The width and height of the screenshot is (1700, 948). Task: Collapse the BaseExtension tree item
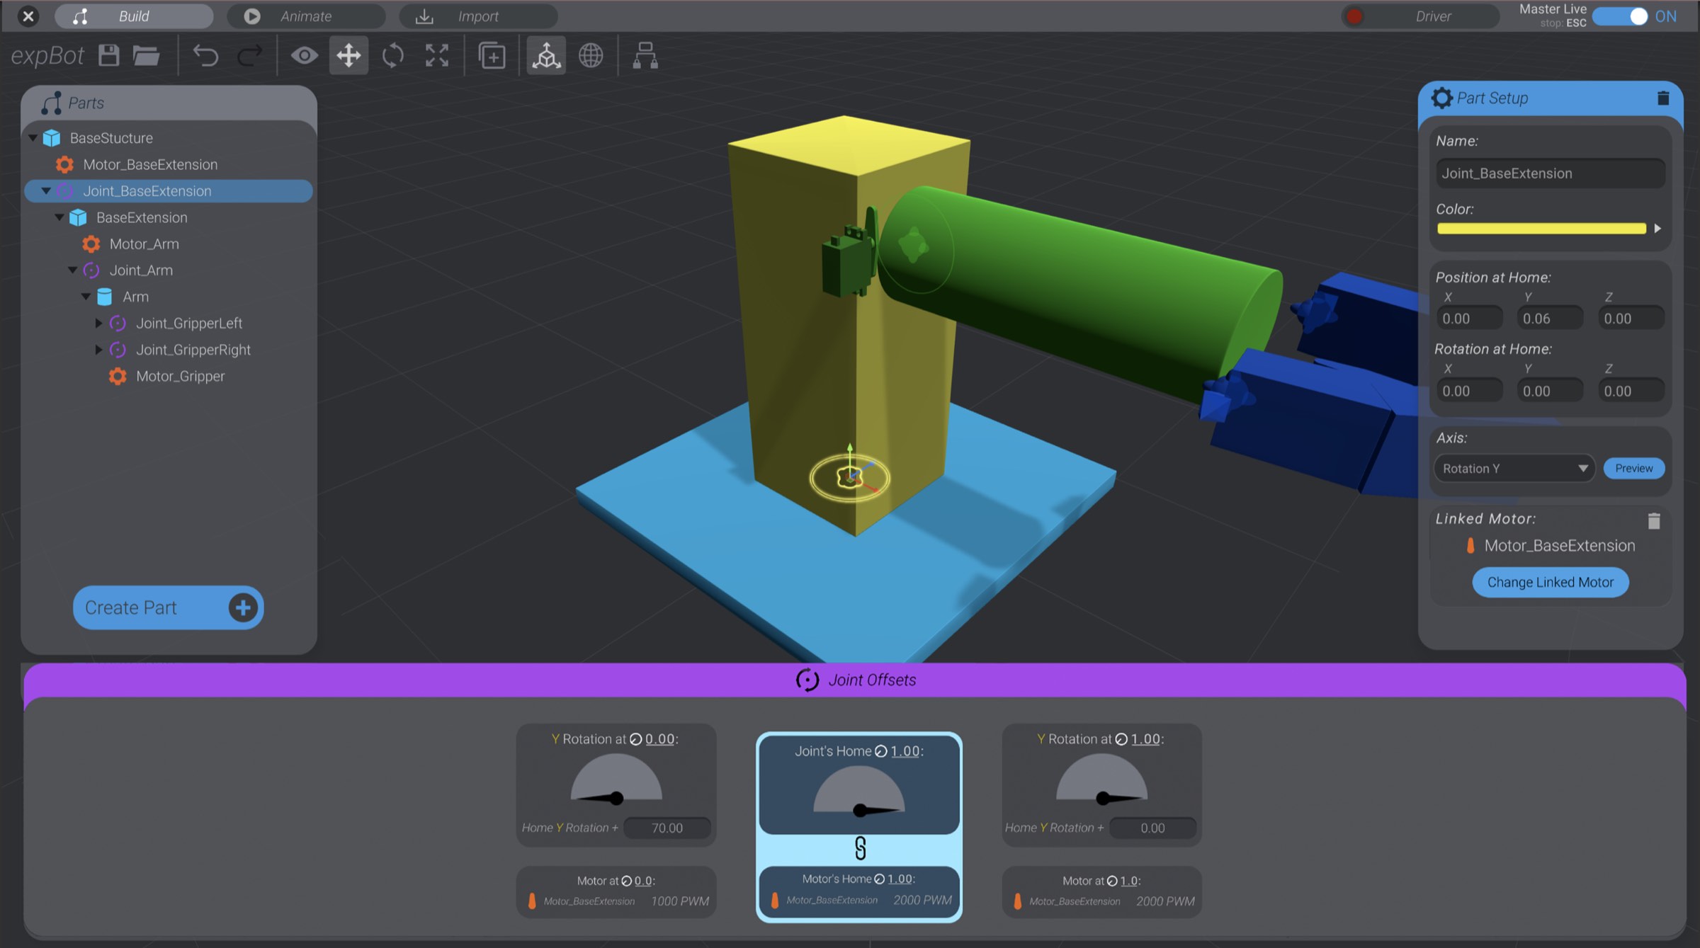click(59, 217)
